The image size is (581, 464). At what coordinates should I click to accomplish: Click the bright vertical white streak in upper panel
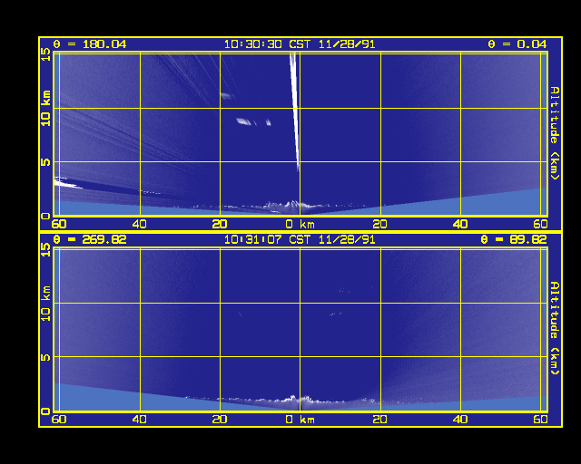coord(294,111)
